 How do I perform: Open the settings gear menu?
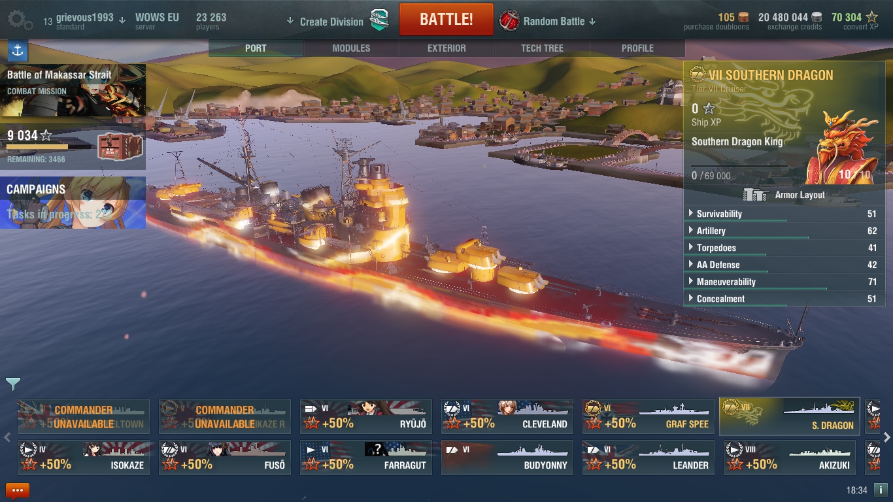(20, 20)
